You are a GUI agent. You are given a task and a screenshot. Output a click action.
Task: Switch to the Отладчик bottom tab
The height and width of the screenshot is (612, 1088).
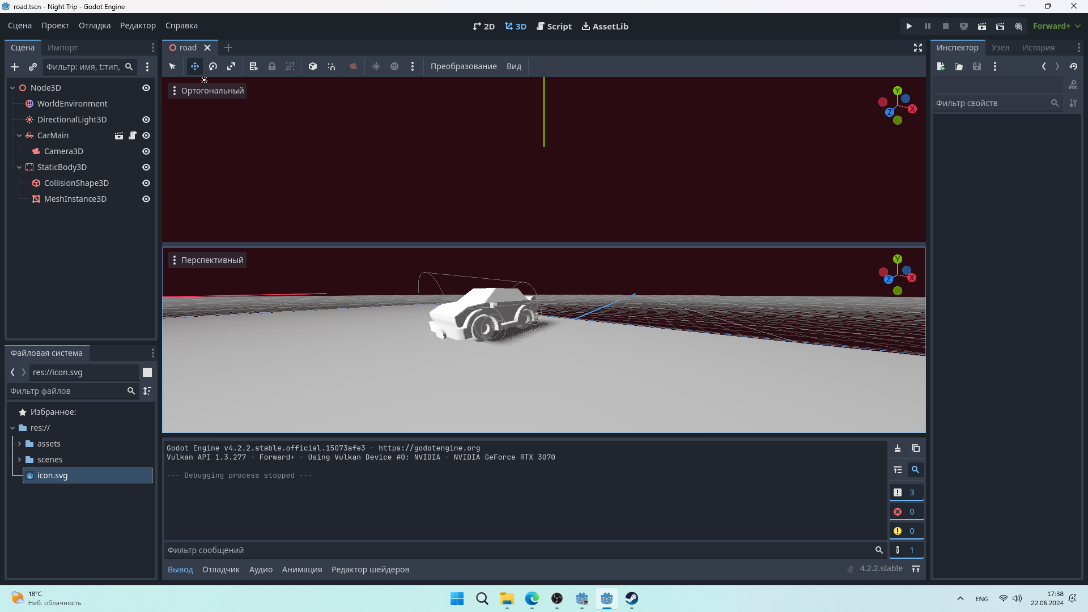(220, 569)
